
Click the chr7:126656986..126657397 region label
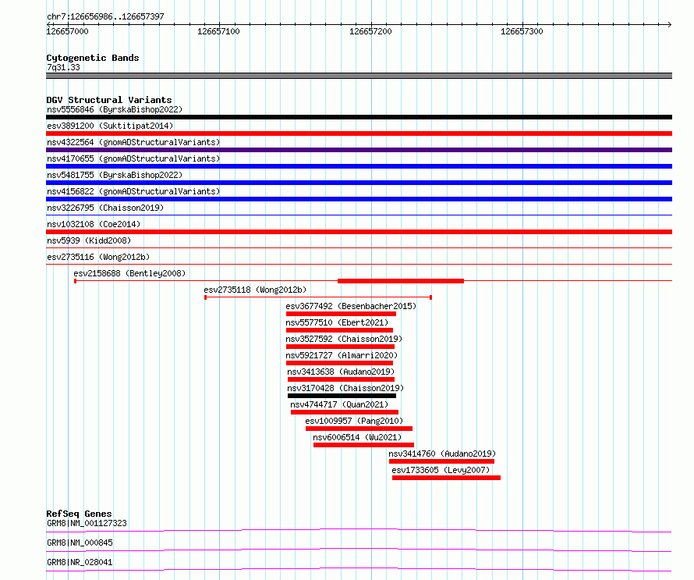click(x=105, y=17)
